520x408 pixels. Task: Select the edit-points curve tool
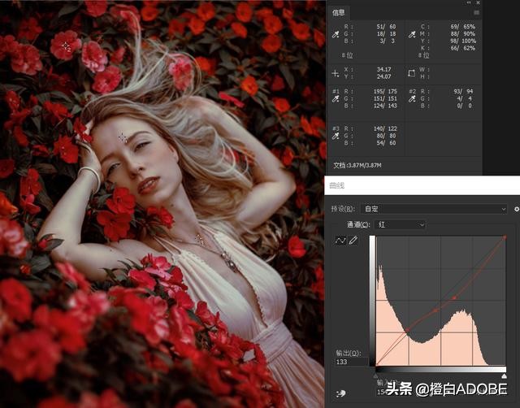click(x=340, y=240)
